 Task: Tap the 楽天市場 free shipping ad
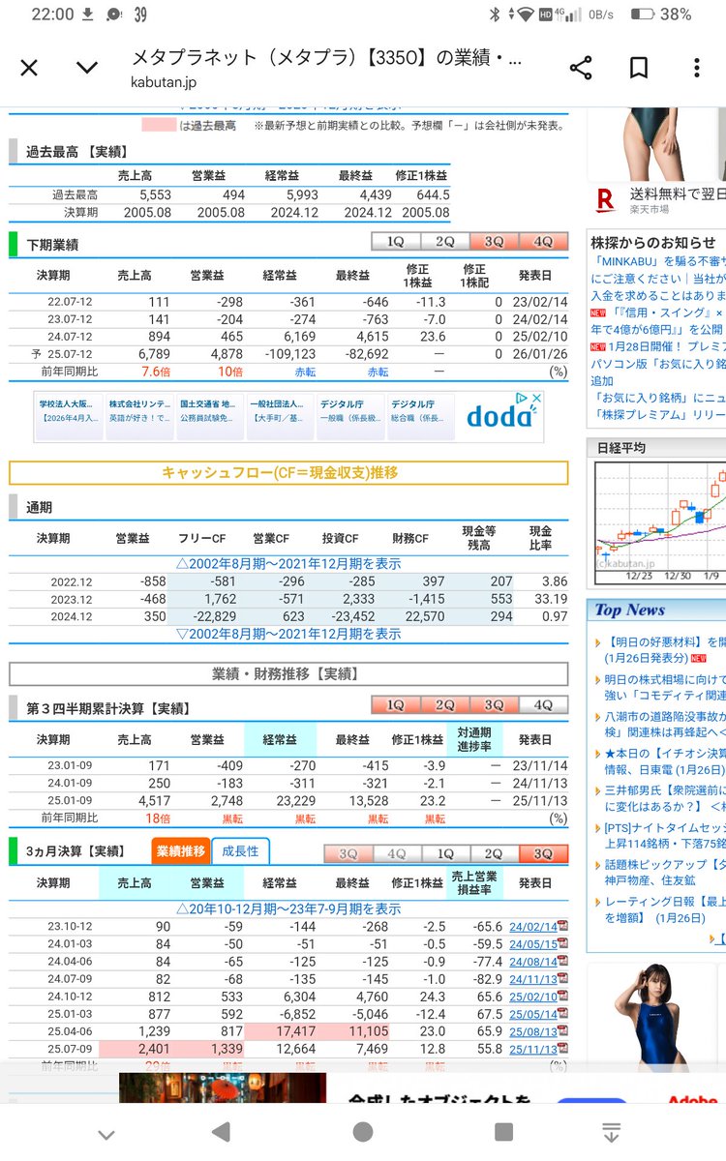[x=677, y=200]
